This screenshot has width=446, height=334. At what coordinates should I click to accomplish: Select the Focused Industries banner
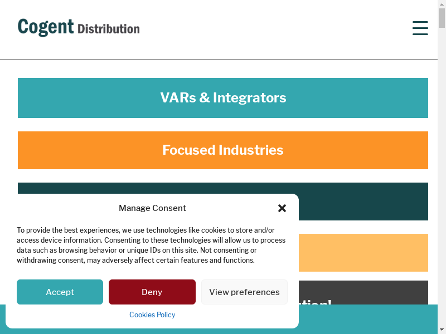[x=223, y=150]
